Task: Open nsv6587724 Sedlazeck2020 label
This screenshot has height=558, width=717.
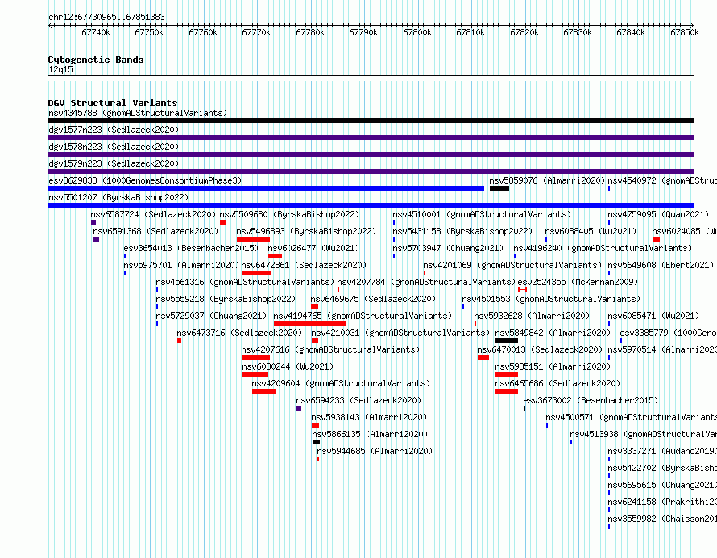Action: coord(153,214)
